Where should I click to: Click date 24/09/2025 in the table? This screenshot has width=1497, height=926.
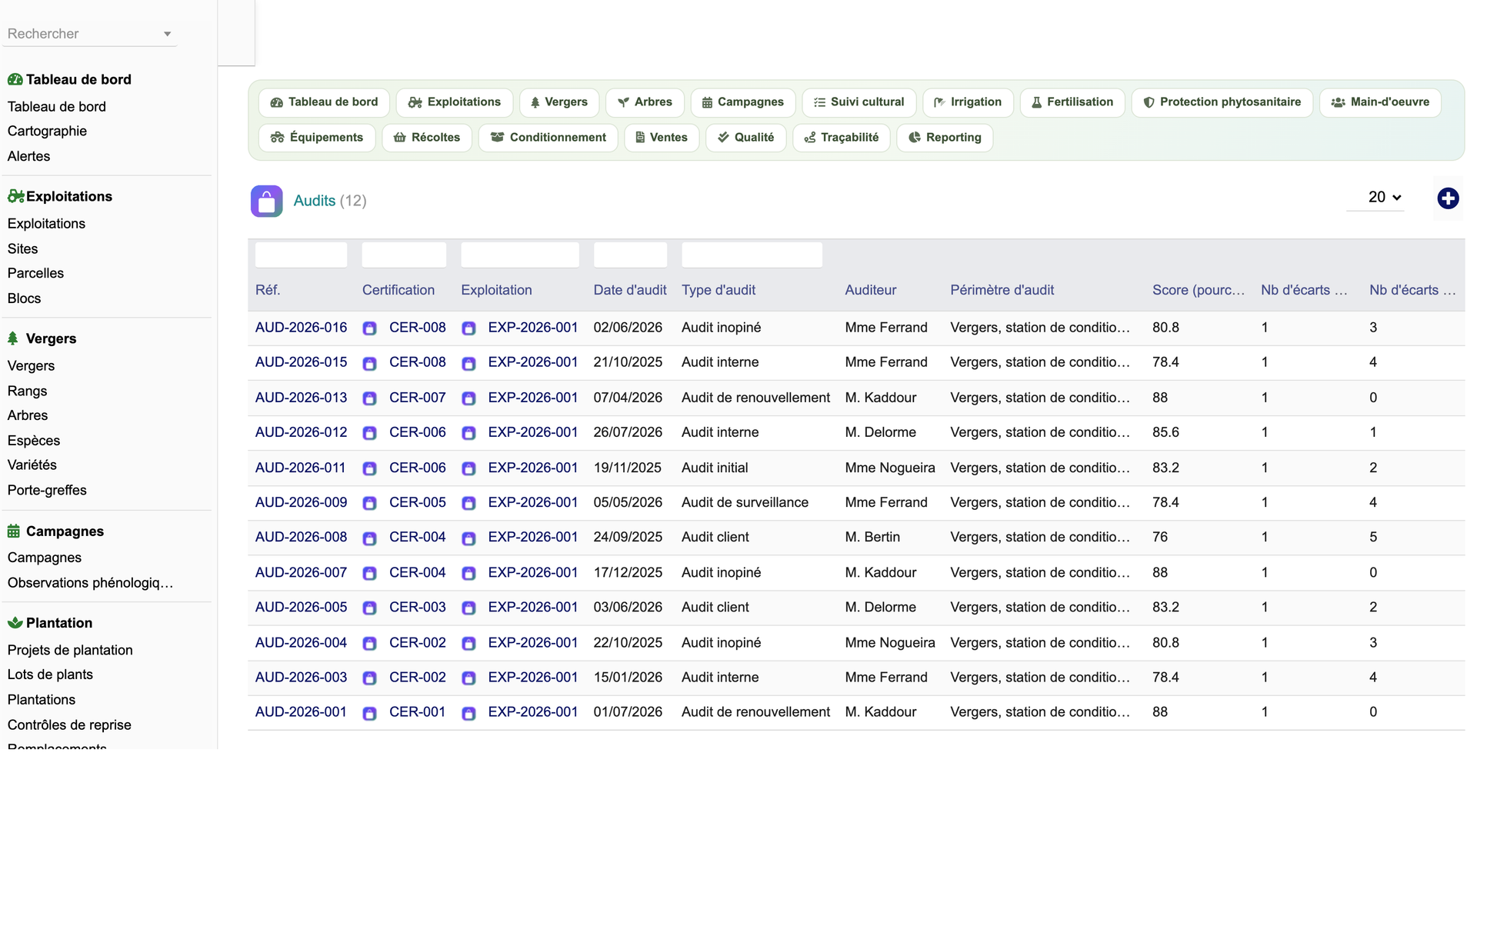[x=628, y=537]
